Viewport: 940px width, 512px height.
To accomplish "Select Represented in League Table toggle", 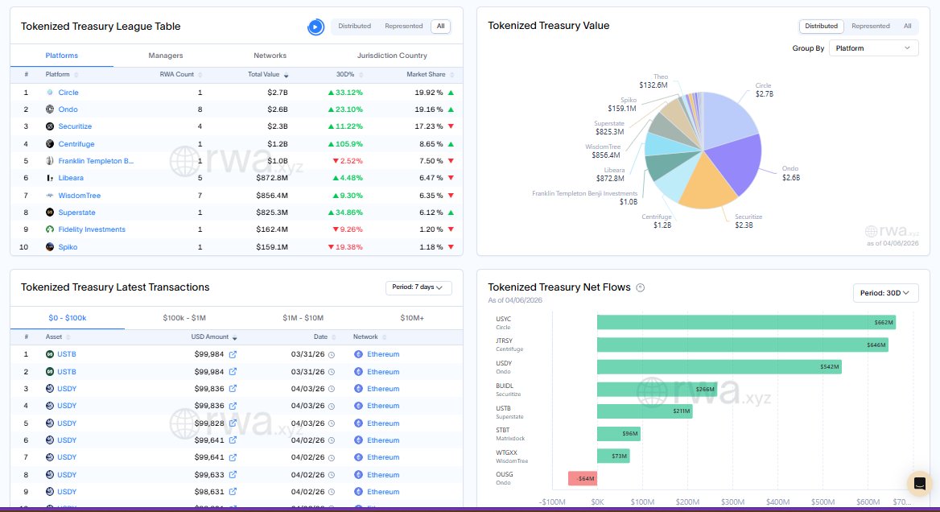I will [403, 27].
